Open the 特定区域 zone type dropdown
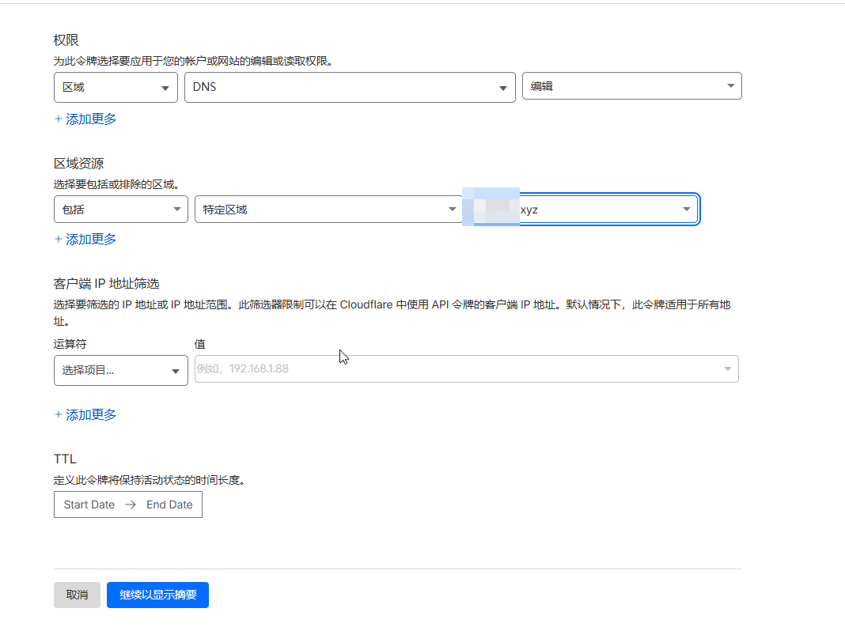 pyautogui.click(x=328, y=210)
